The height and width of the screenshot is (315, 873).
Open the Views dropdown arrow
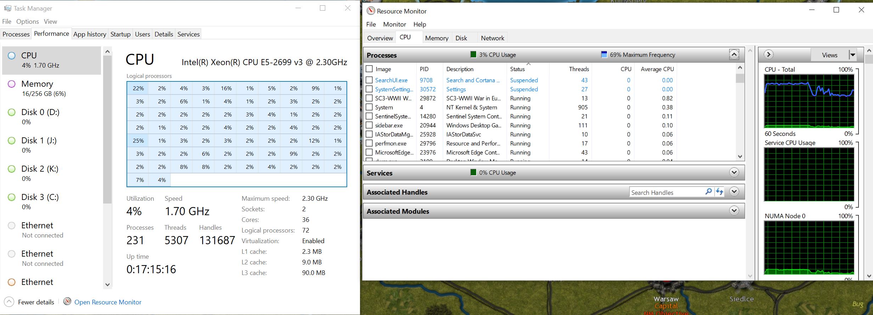(853, 55)
